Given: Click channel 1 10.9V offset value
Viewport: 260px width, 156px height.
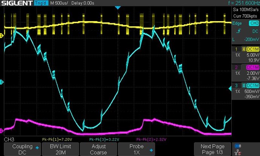Looking at the screenshot, I should (x=254, y=60).
